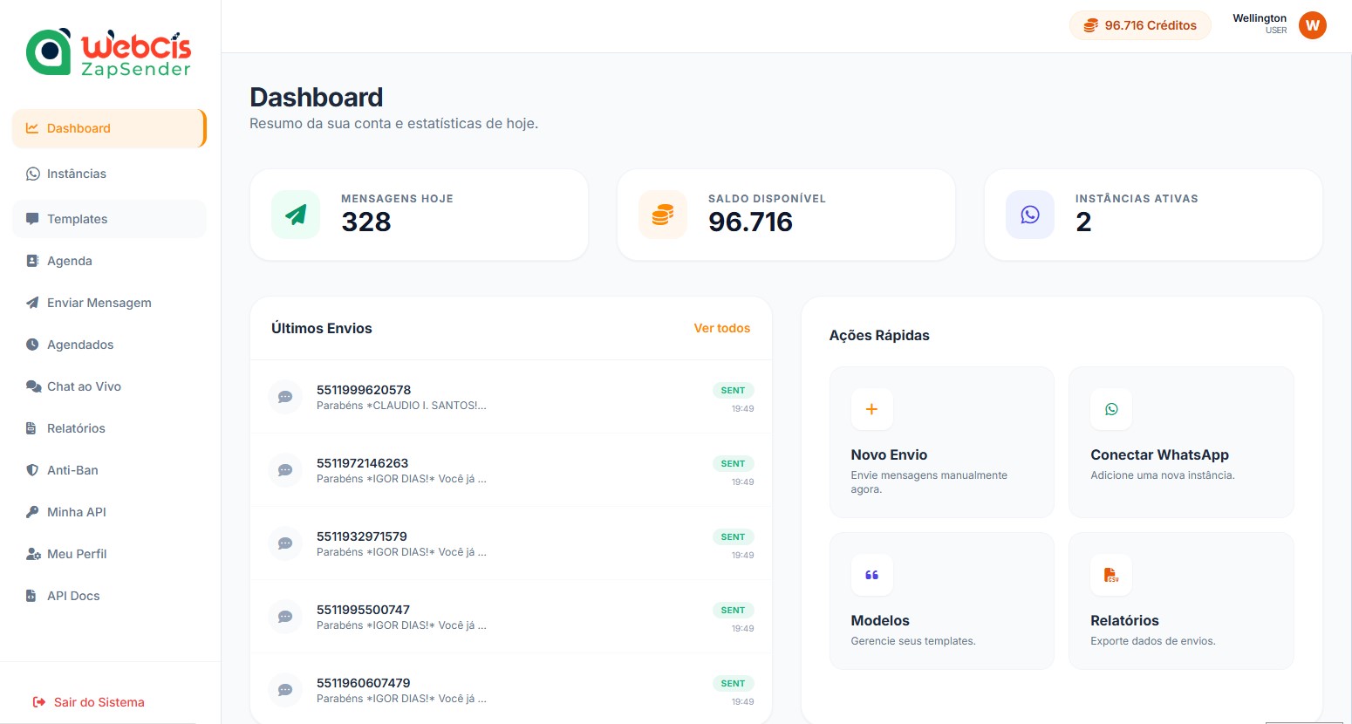Image resolution: width=1352 pixels, height=724 pixels.
Task: Go to API Docs
Action: tap(72, 595)
